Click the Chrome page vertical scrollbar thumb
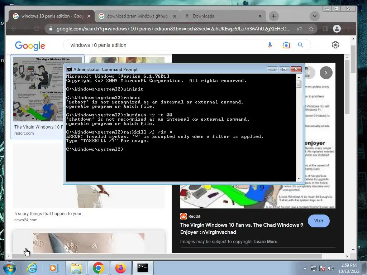The image size is (367, 275). [x=353, y=59]
